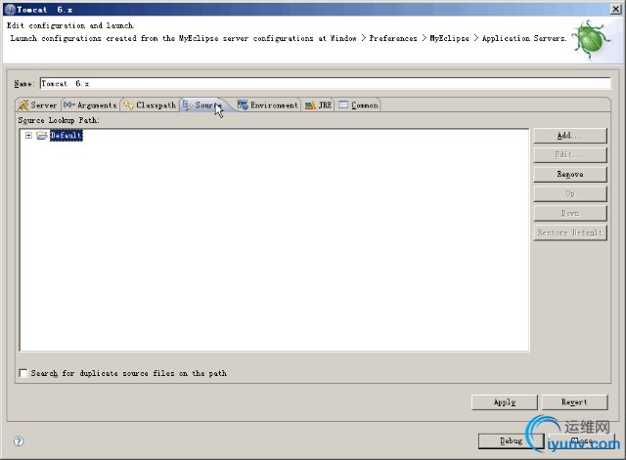Click the JRE tab books icon

[x=310, y=105]
